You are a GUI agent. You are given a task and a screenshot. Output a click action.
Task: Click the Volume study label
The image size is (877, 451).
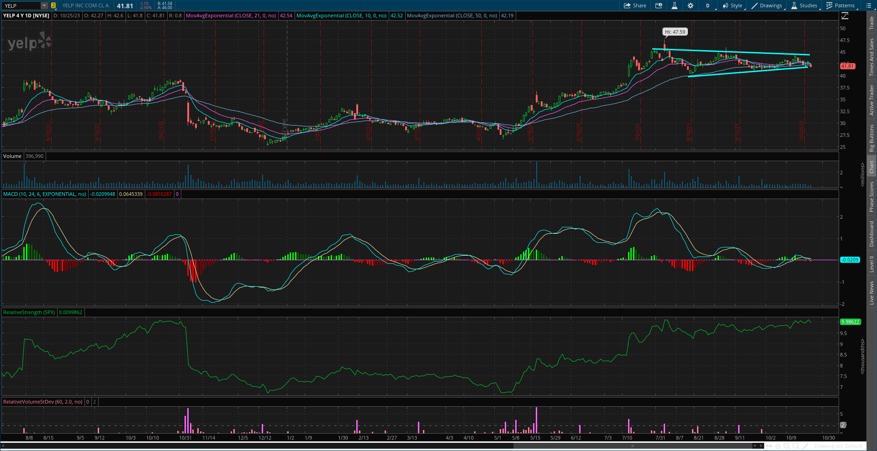click(12, 156)
